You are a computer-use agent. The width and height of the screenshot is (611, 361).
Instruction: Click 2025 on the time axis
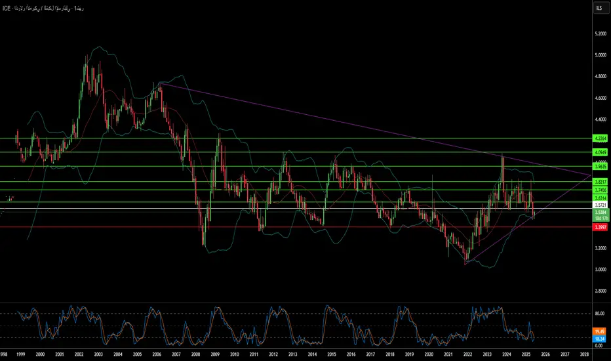[x=526, y=354]
